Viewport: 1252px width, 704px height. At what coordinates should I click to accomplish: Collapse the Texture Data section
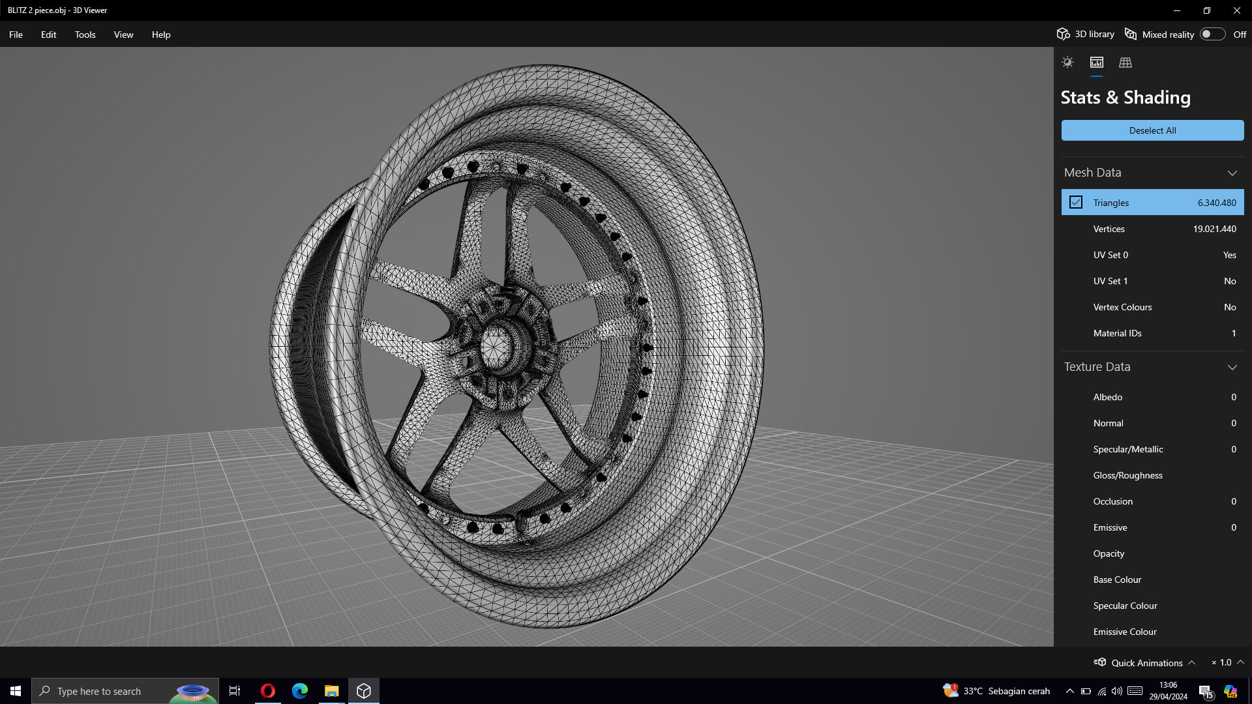pos(1232,367)
